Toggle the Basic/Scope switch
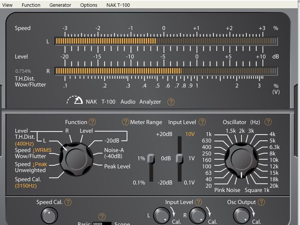The width and height of the screenshot is (300, 225). pyautogui.click(x=102, y=223)
